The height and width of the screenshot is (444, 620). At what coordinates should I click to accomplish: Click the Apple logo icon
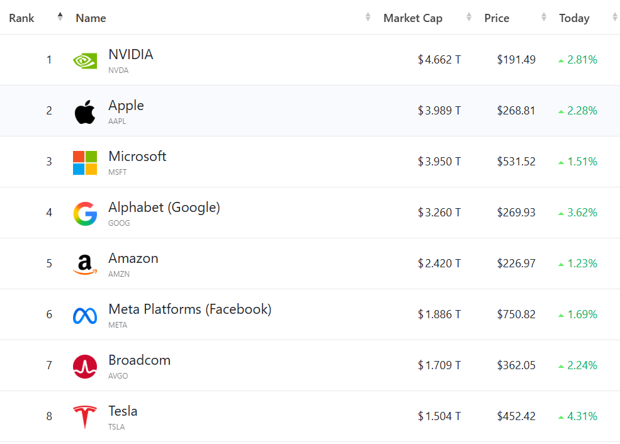click(x=85, y=112)
